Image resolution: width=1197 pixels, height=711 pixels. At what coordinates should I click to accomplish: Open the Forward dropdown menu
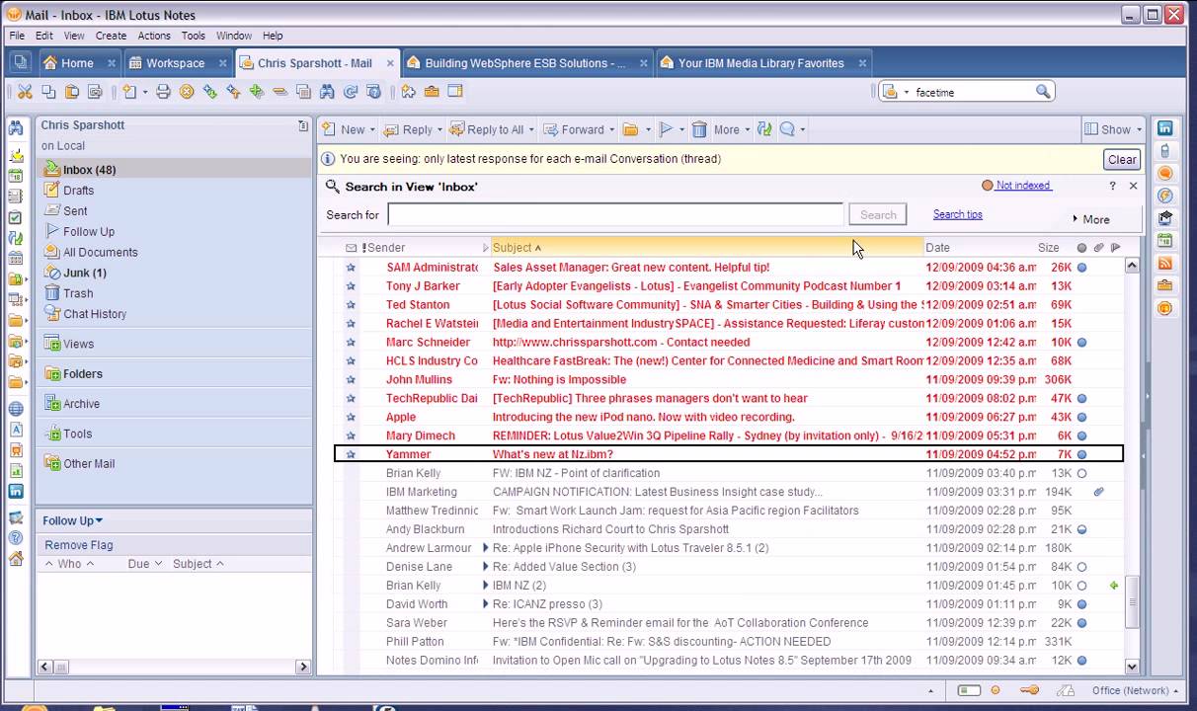(x=611, y=129)
